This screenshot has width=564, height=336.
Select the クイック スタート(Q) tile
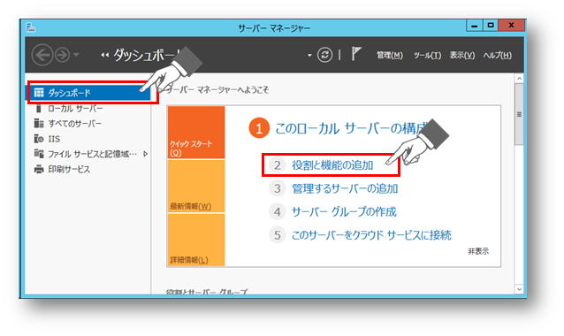click(x=196, y=133)
